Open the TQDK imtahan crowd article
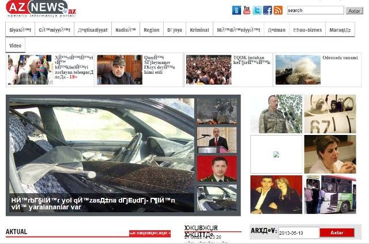The image size is (369, 244). 209,70
